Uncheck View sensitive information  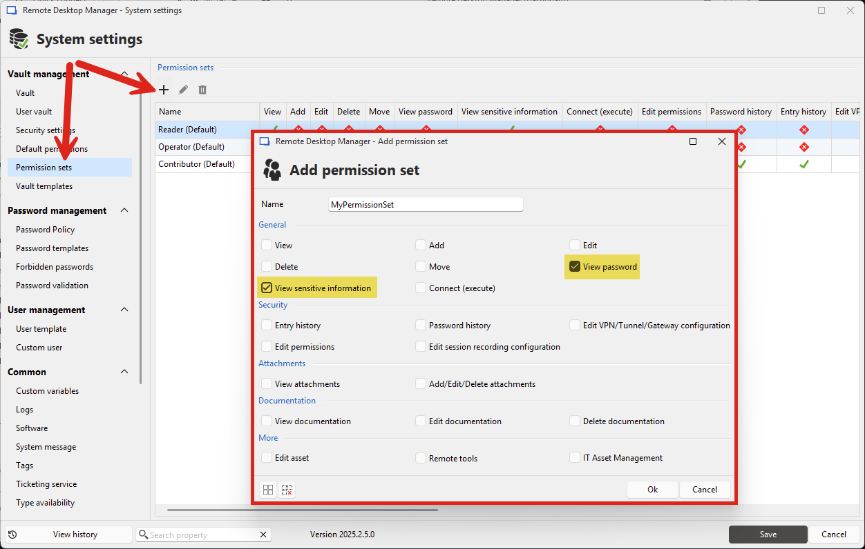pyautogui.click(x=267, y=288)
